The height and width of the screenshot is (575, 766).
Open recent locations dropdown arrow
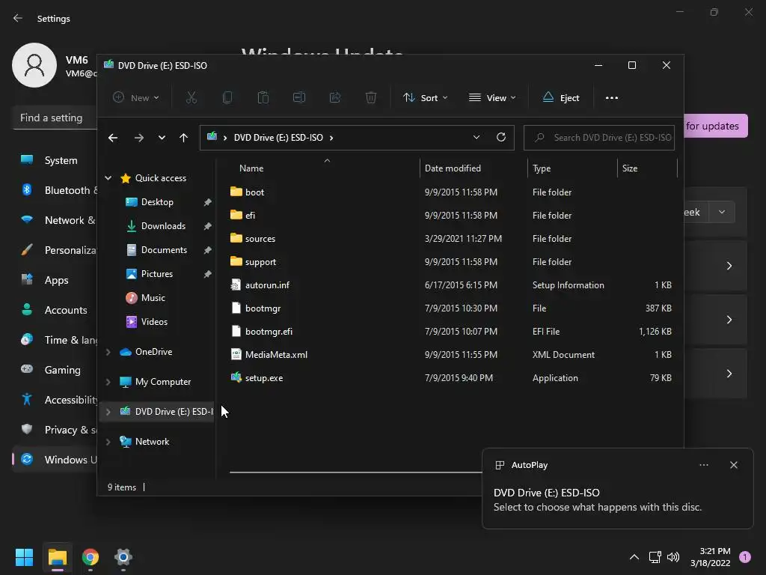162,138
